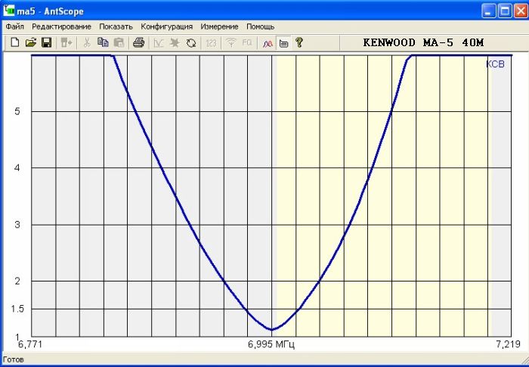Click the refresh arrows toolbar icon
This screenshot has height=367, width=529.
tap(191, 43)
